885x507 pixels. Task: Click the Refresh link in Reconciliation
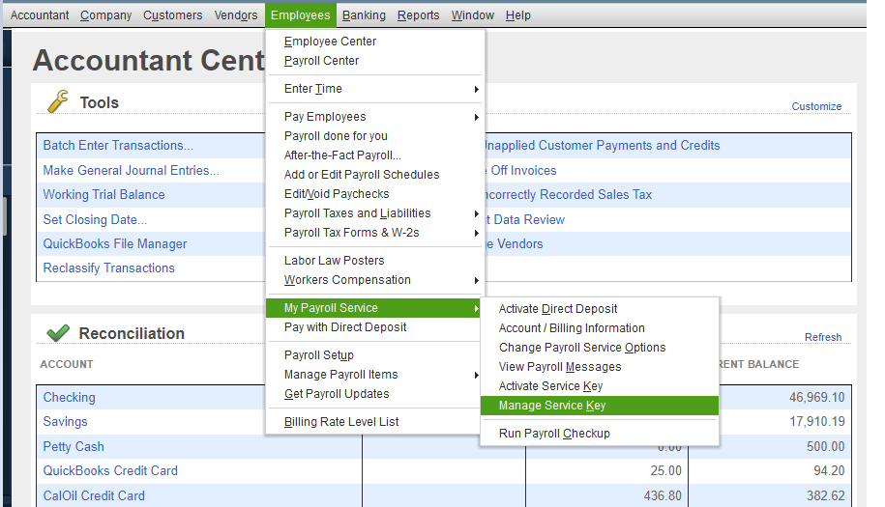tap(822, 337)
